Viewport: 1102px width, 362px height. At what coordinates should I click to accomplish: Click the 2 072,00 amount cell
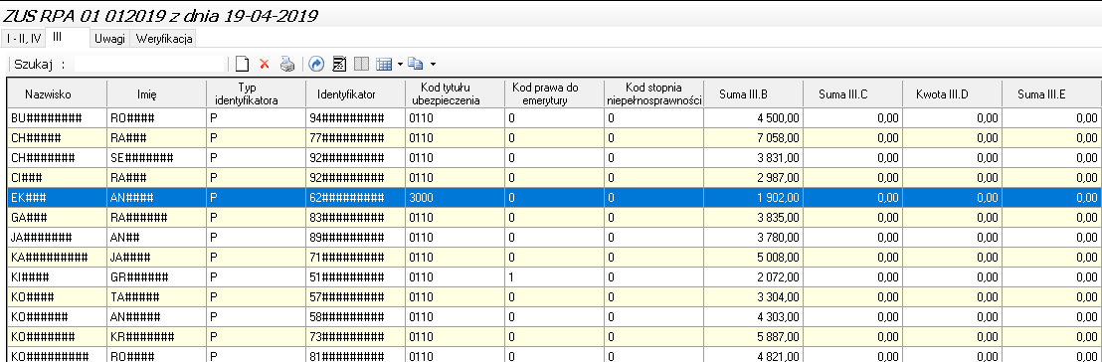pos(754,276)
